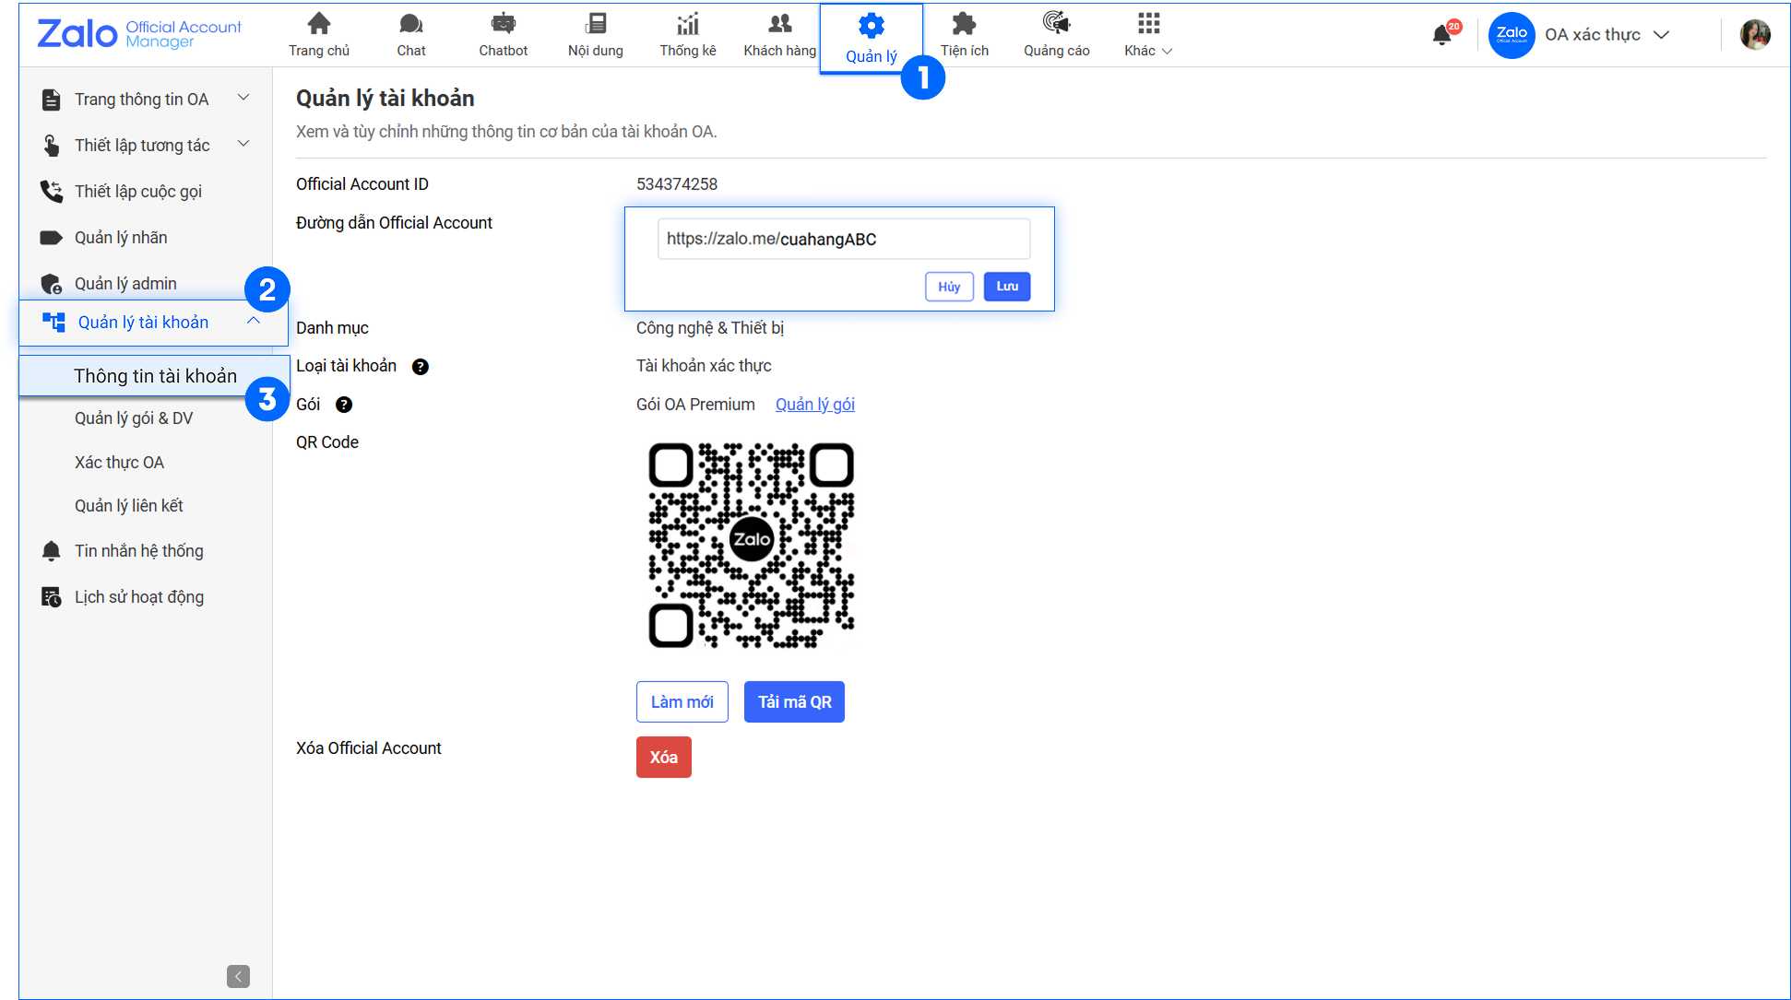Click the Tải mã QR button
1791x1000 pixels.
[794, 702]
